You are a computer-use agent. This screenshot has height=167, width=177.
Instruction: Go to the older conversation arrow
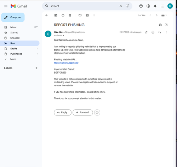(x=157, y=15)
